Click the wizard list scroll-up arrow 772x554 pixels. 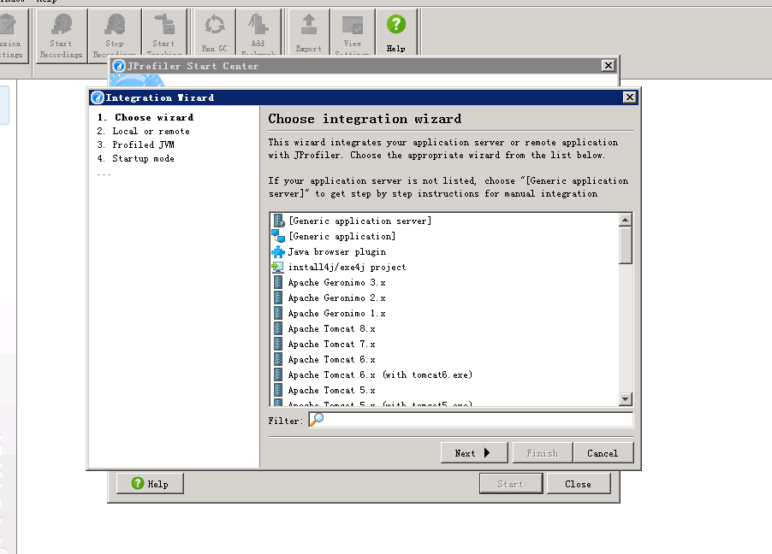(626, 220)
